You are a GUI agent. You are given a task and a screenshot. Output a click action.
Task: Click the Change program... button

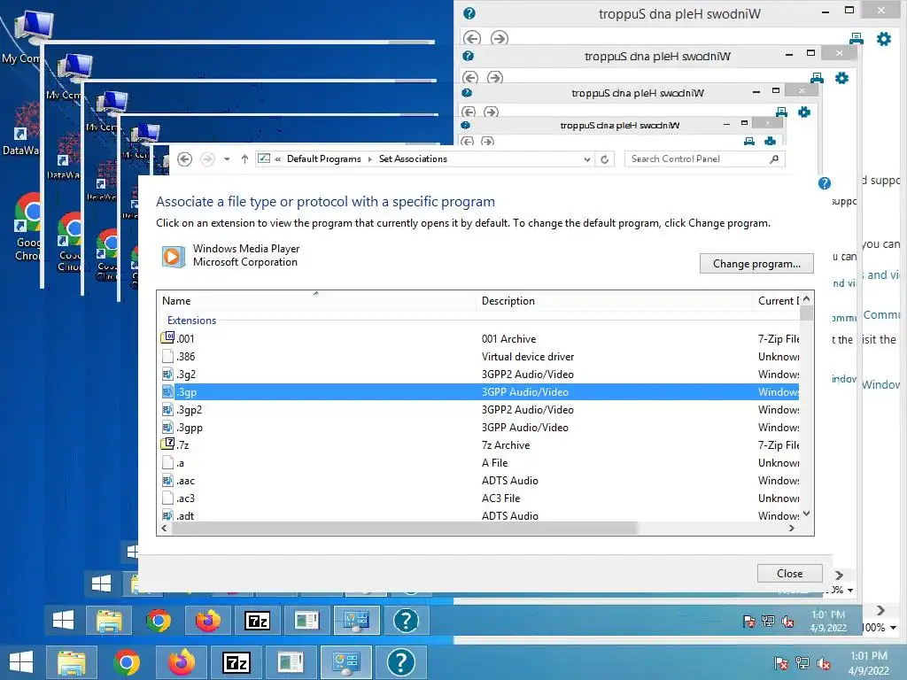756,264
